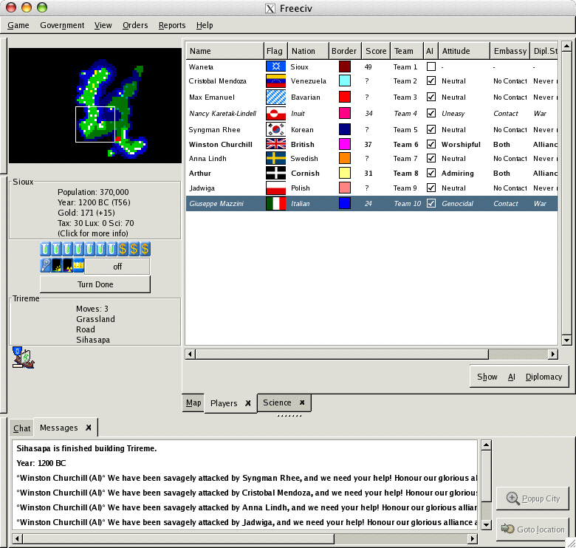Sort players by the Embassy column header
The width and height of the screenshot is (576, 548).
510,51
